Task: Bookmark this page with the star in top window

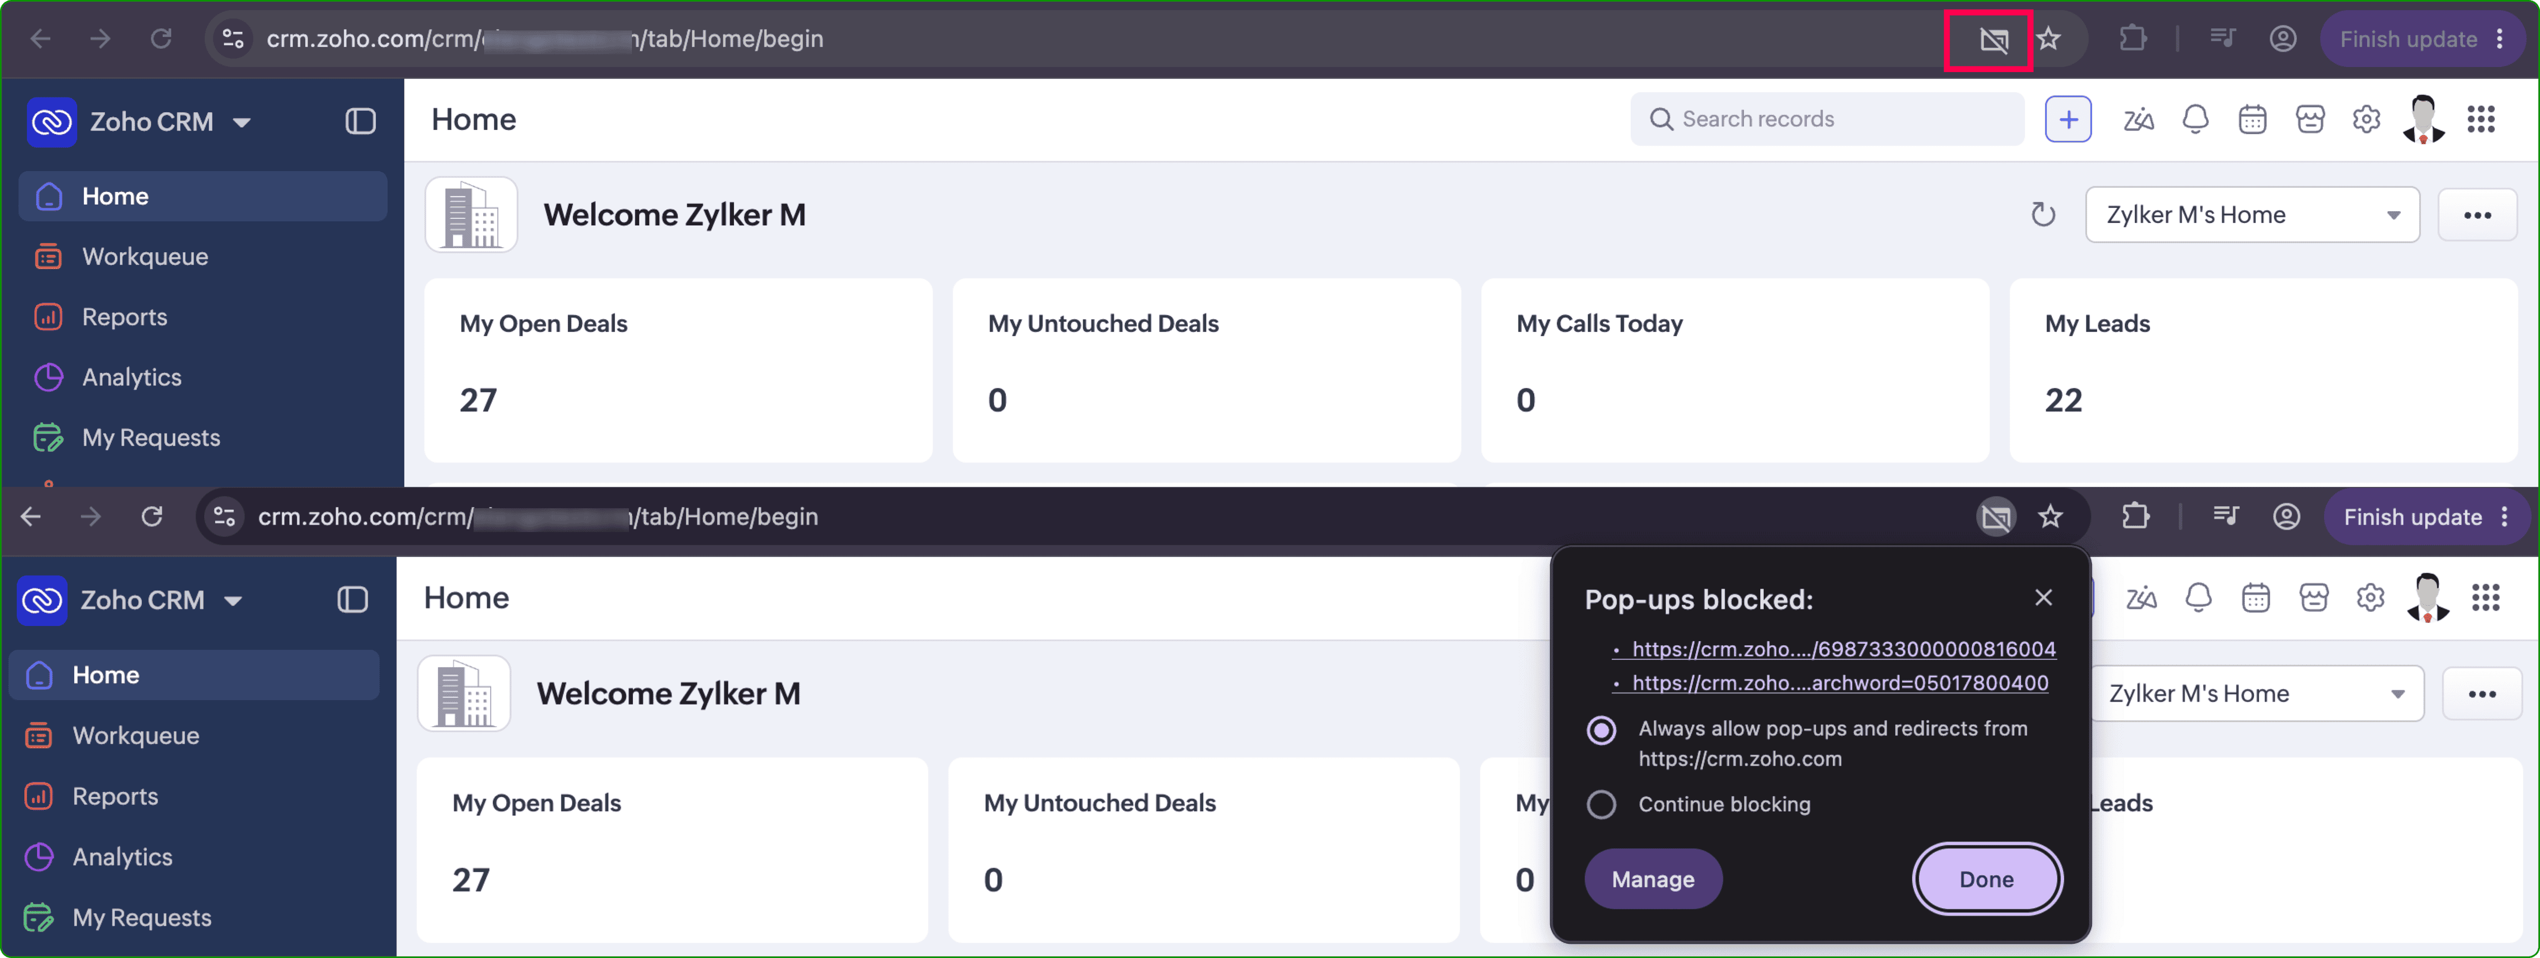Action: point(2049,40)
